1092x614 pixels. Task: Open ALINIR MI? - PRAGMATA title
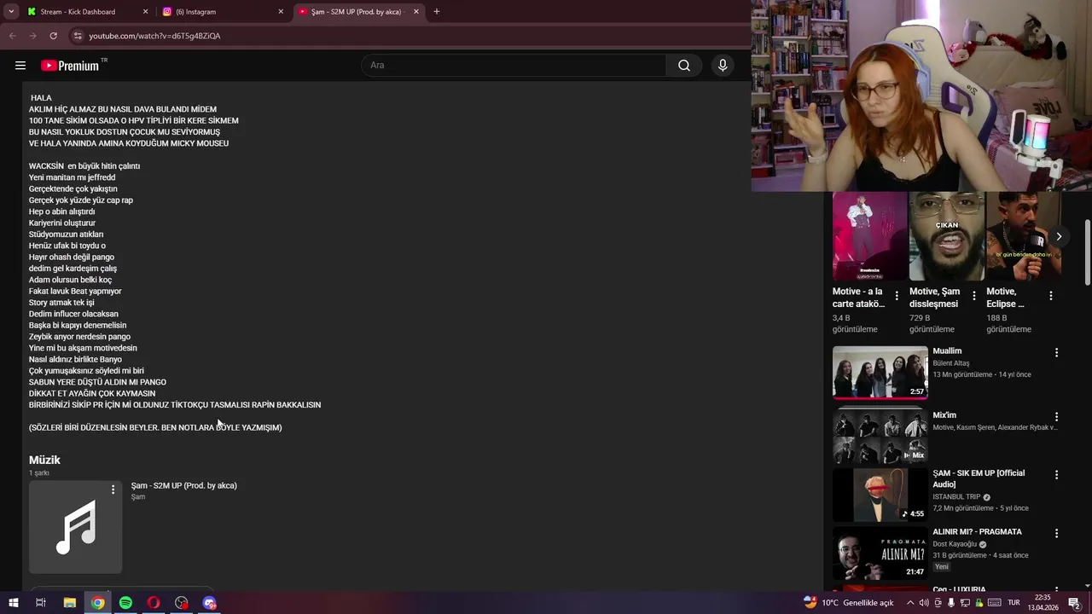(977, 531)
